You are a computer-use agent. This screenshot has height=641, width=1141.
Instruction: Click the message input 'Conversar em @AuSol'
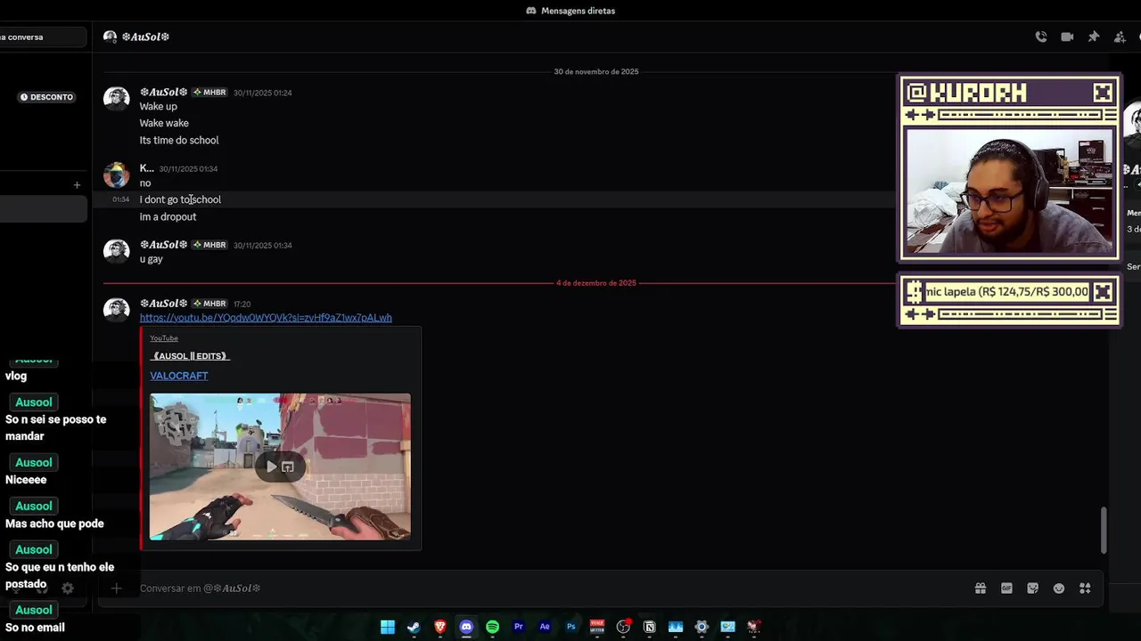click(553, 588)
